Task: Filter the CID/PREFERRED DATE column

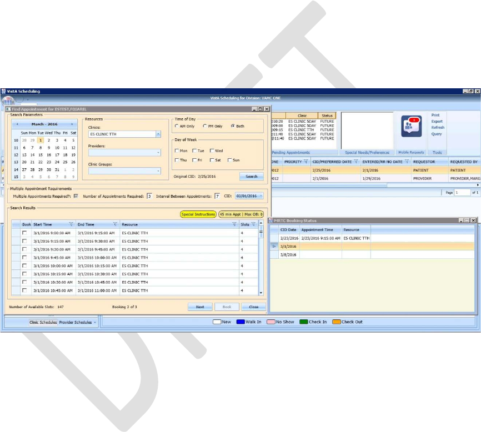Action: [356, 161]
